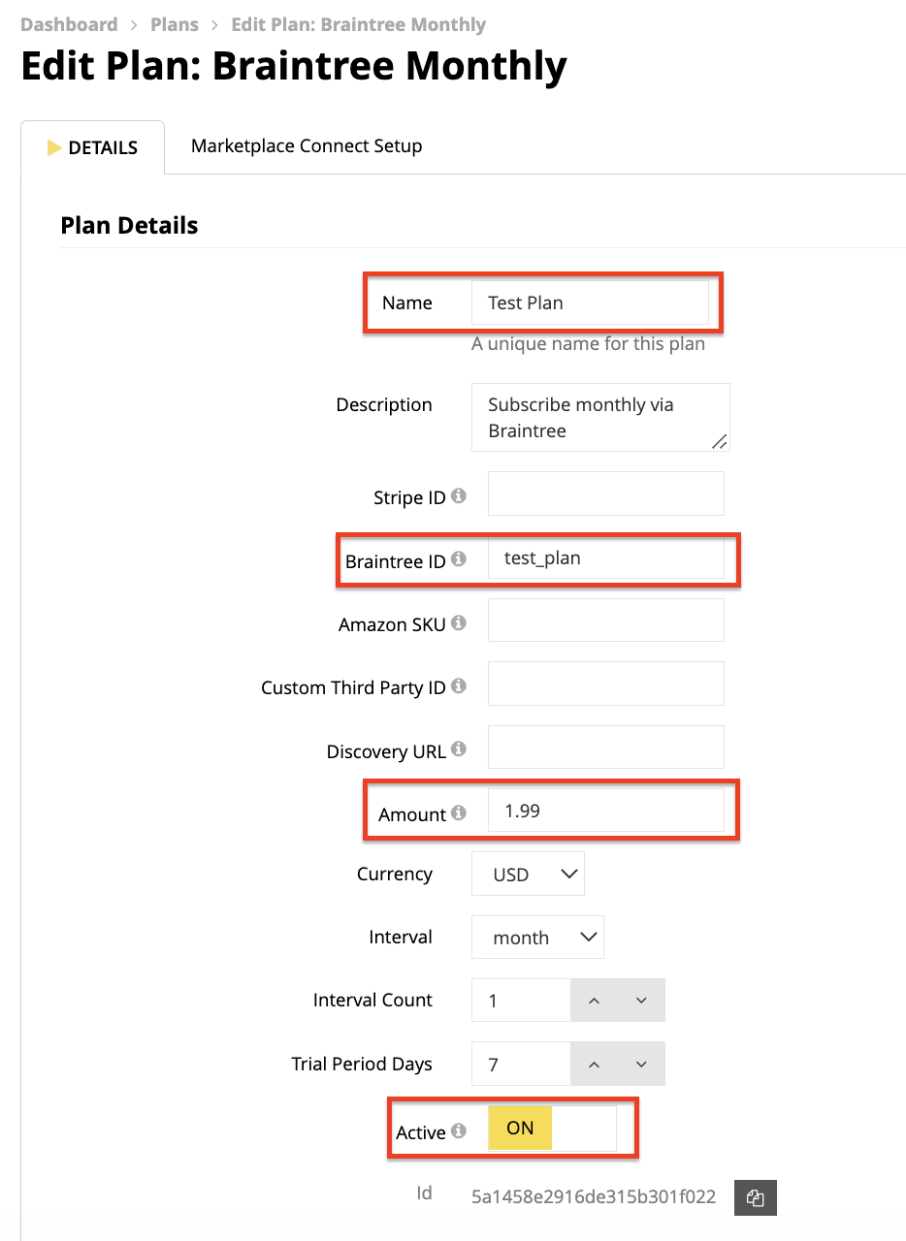
Task: Click the Discovery URL info icon
Action: point(459,749)
